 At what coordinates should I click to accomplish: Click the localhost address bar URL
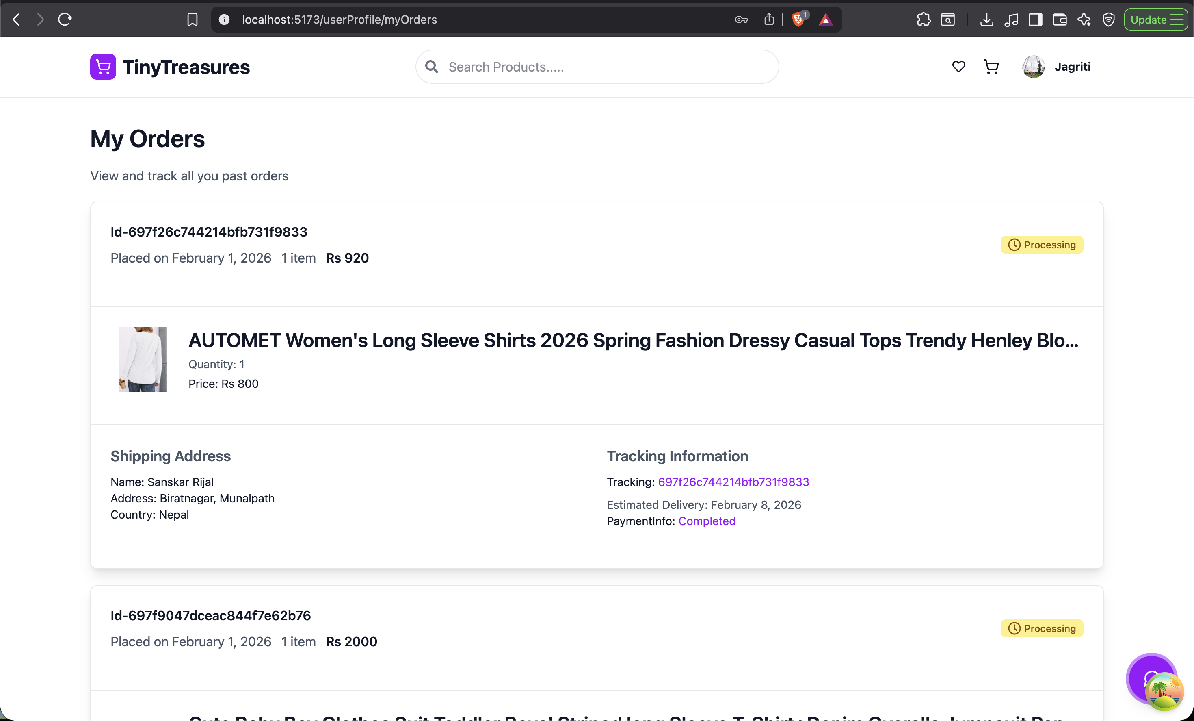pyautogui.click(x=339, y=20)
